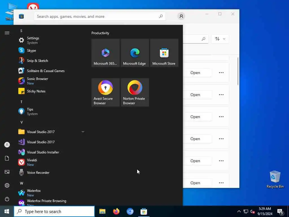289x217 pixels.
Task: Click the Store library search magnifier
Action: (x=203, y=39)
